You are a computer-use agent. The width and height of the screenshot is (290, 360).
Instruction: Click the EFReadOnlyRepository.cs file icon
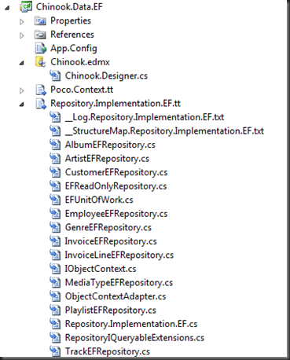tap(55, 186)
